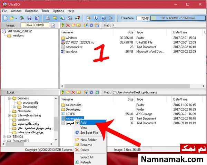Click the Open file folder toolbar icon
207x165 pixels.
[x=12, y=18]
